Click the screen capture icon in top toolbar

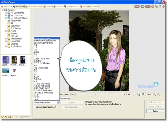[x=153, y=7]
